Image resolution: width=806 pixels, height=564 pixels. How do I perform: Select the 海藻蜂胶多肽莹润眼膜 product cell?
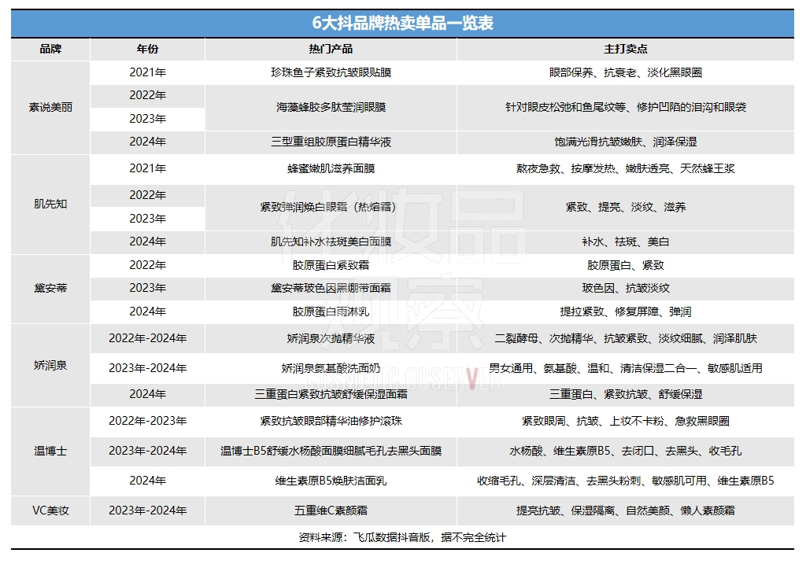click(x=331, y=107)
